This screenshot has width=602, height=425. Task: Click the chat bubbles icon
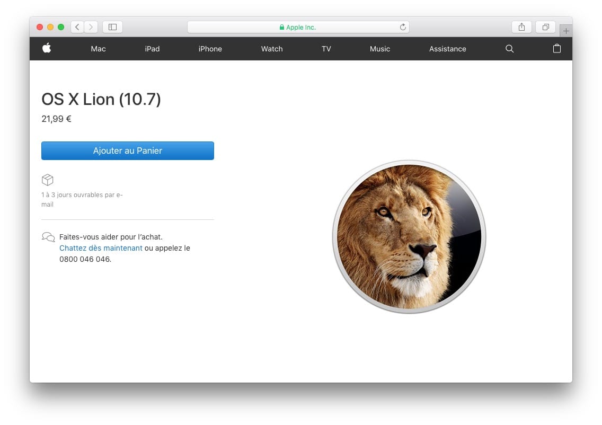click(x=48, y=237)
